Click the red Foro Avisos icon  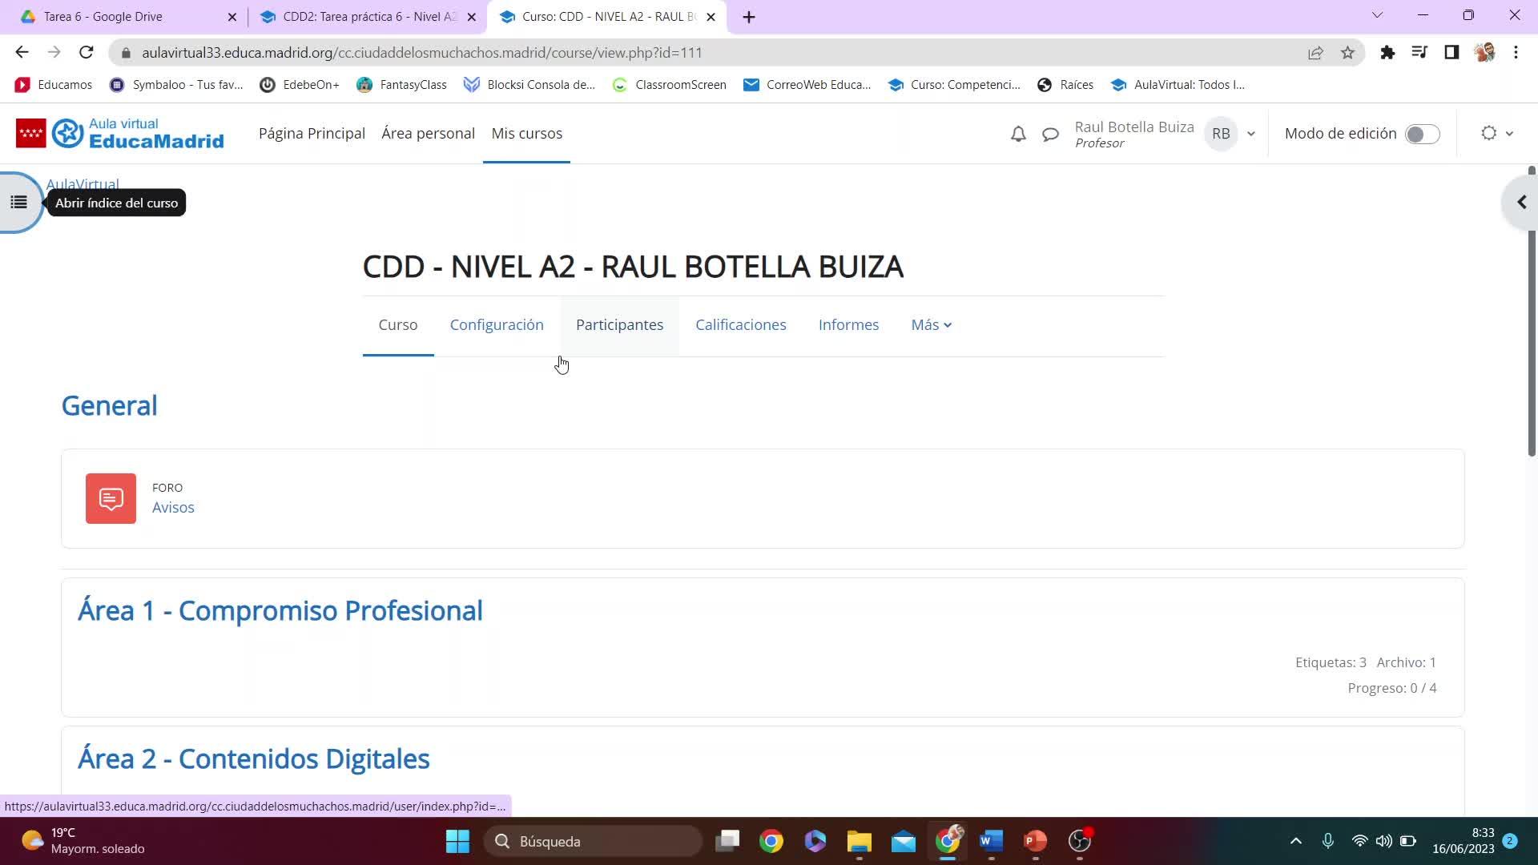(x=111, y=498)
